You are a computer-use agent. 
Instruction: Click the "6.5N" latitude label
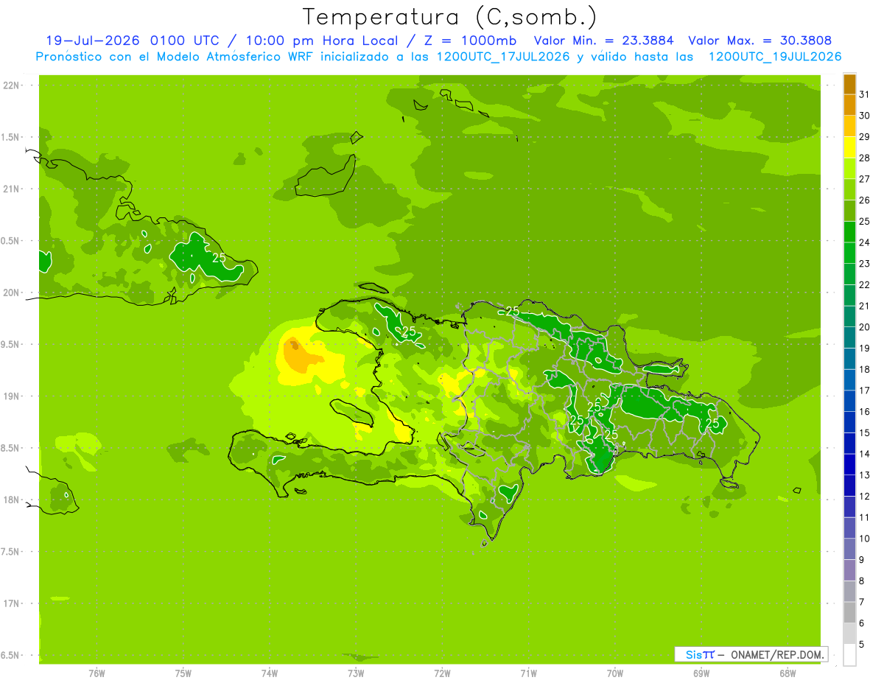[x=11, y=655]
